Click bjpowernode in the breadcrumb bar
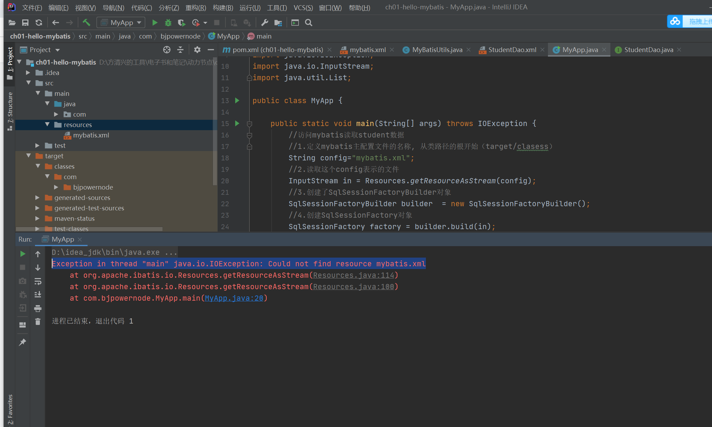Viewport: 712px width, 427px height. [x=180, y=36]
